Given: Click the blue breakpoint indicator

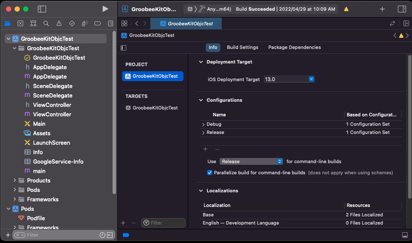Looking at the screenshot, I should point(126,235).
